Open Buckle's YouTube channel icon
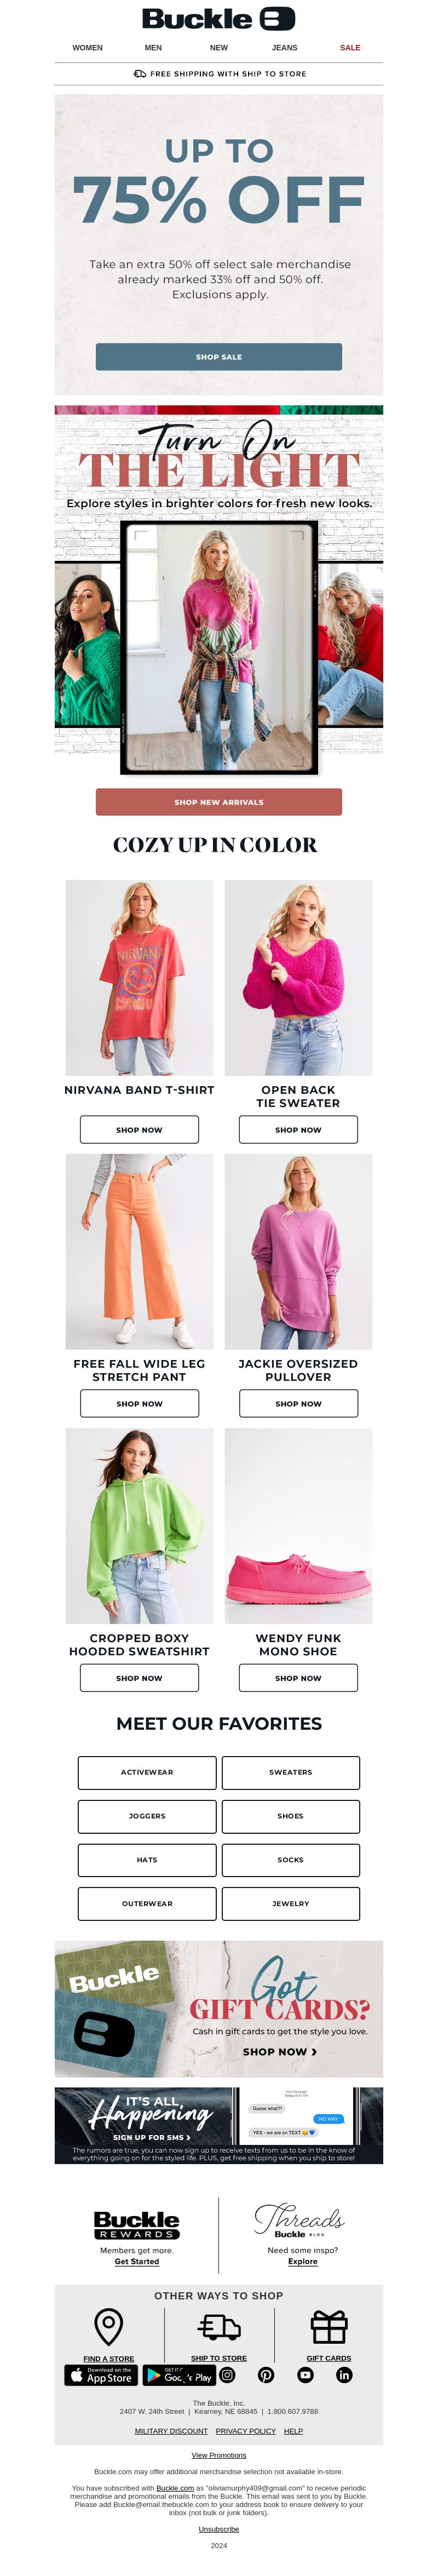This screenshot has height=2576, width=438. pos(305,2375)
